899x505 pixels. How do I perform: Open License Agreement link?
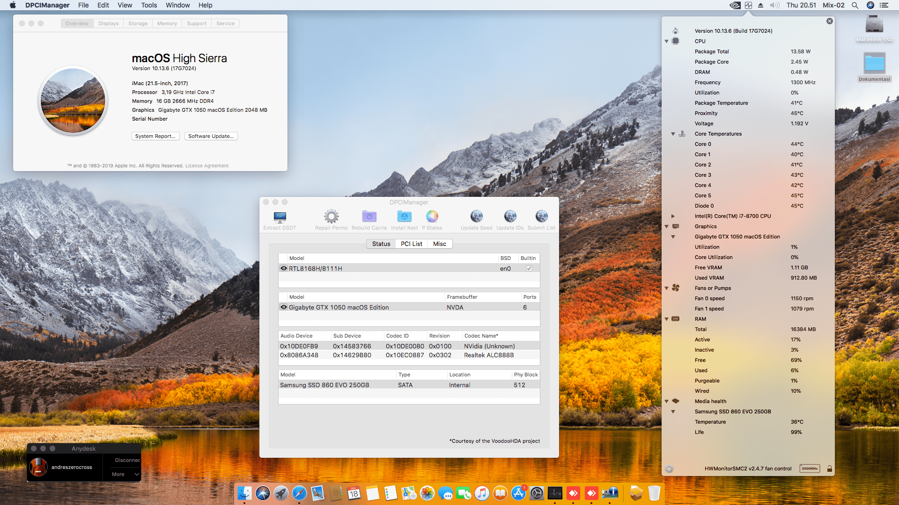(x=207, y=166)
